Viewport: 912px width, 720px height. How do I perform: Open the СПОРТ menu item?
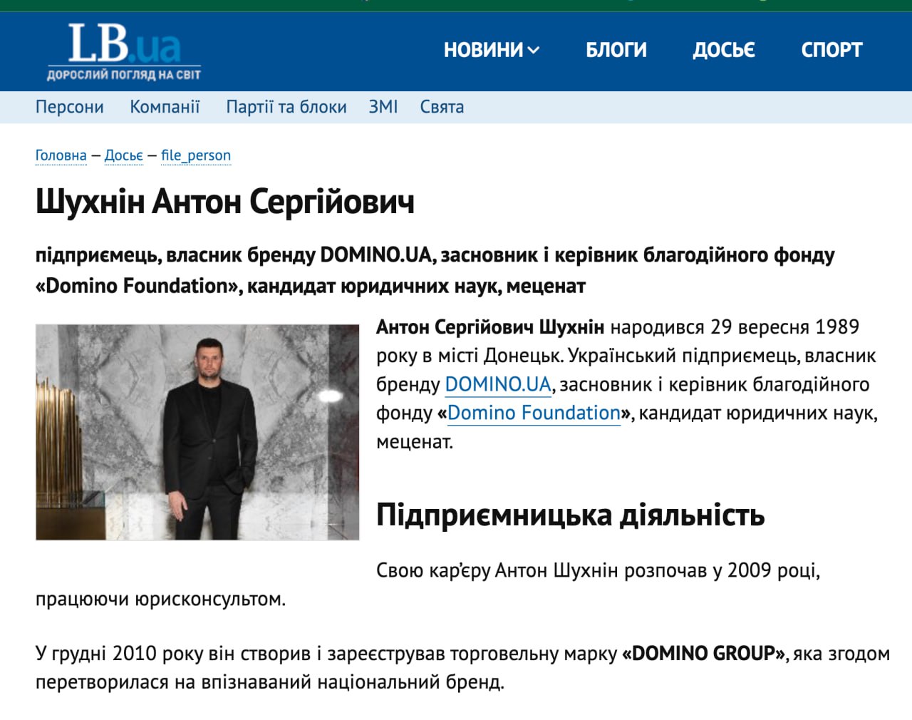tap(831, 50)
